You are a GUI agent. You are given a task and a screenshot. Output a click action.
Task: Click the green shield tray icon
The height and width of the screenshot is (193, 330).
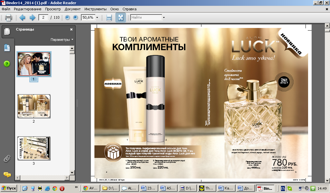pos(290,188)
